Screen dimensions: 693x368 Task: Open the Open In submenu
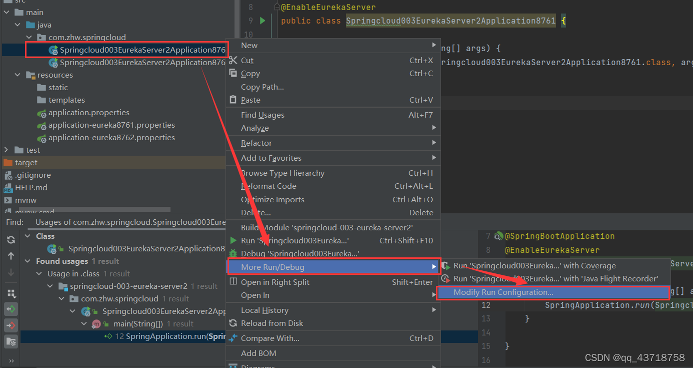[x=333, y=295]
